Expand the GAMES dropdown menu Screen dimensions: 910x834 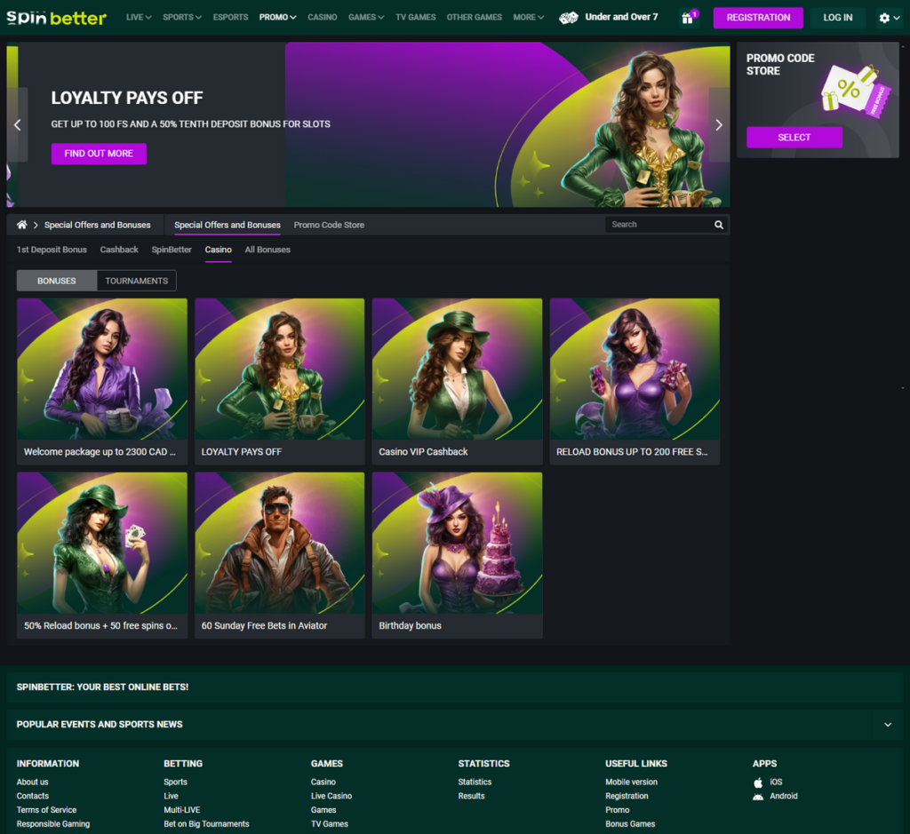click(x=365, y=18)
